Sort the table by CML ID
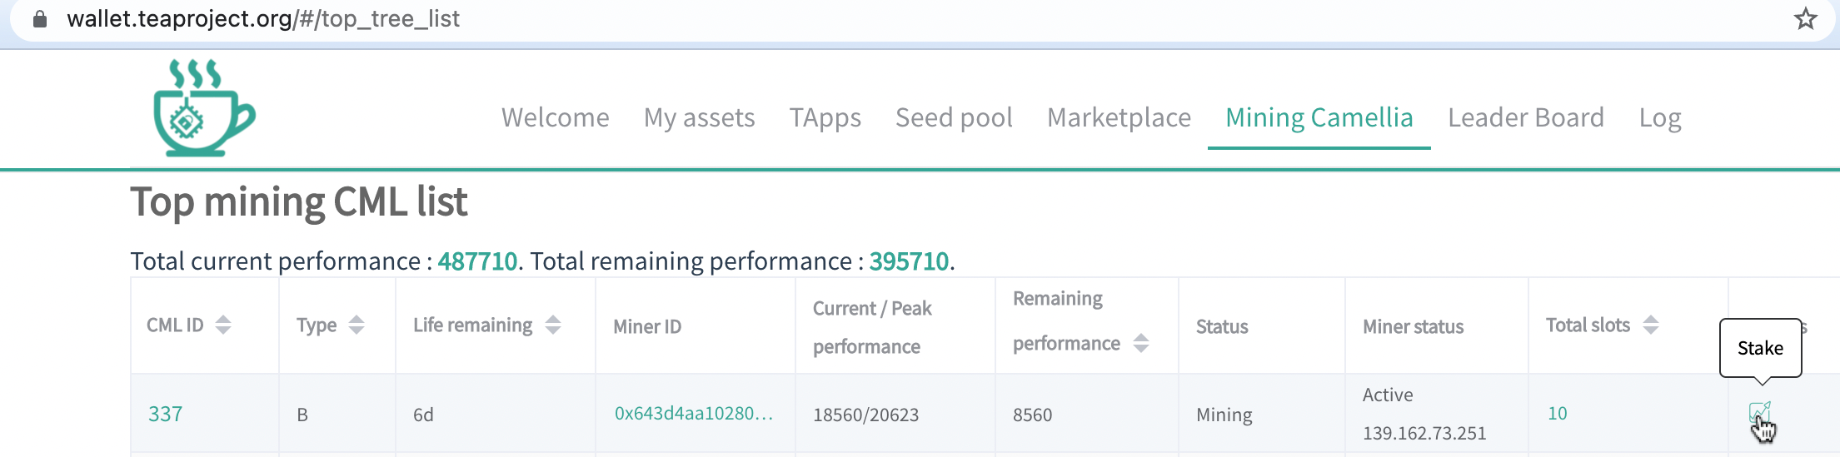 222,325
